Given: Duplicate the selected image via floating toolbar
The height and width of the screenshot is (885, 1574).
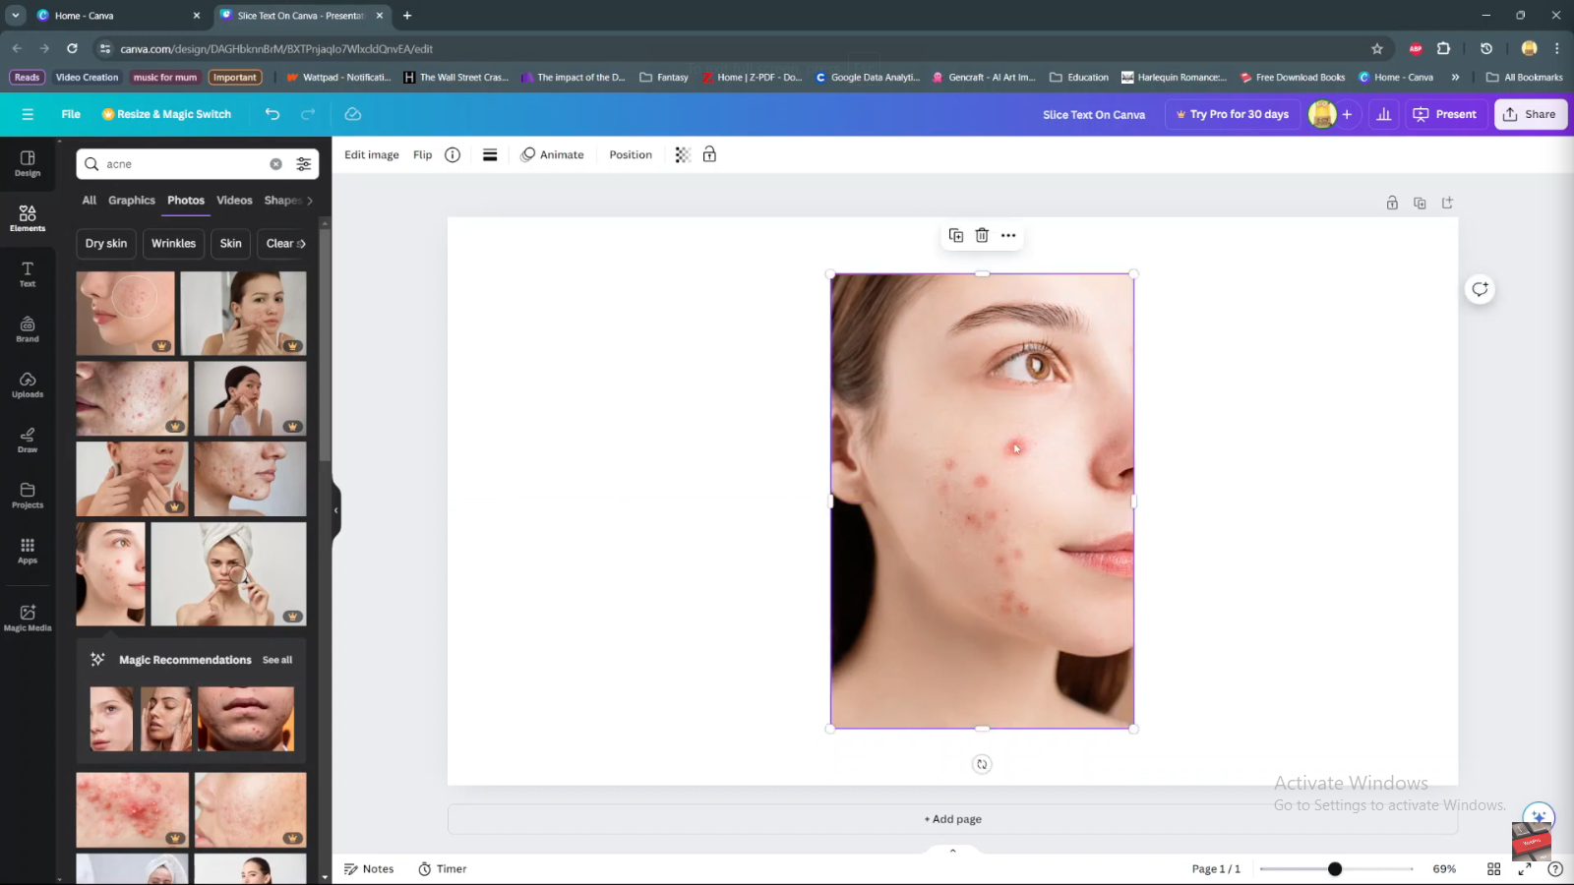Looking at the screenshot, I should tap(956, 235).
